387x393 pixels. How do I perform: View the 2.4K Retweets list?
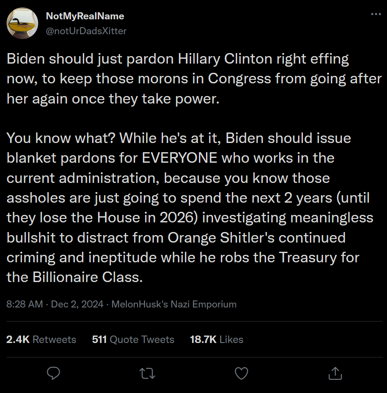tap(41, 339)
